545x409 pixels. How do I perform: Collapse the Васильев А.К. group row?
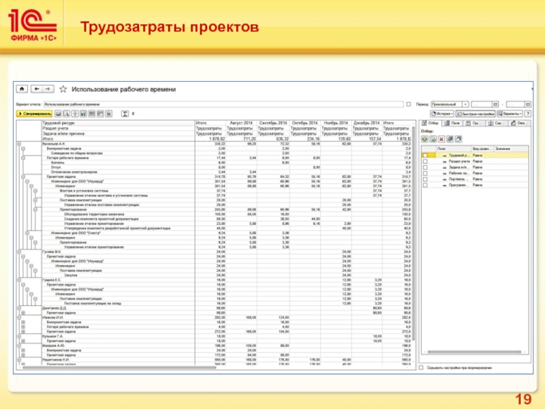(18, 144)
